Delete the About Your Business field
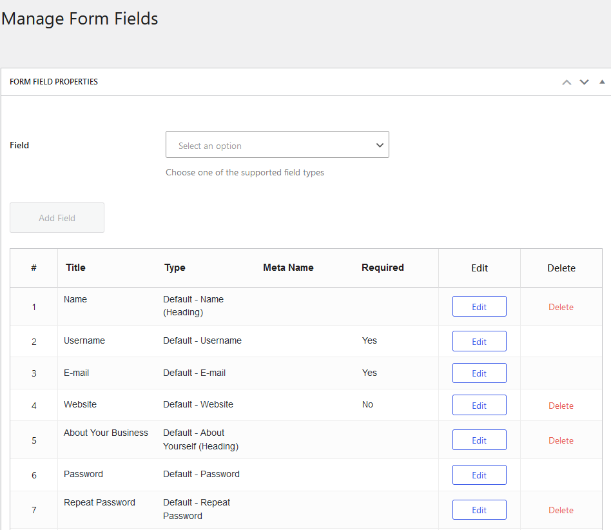The image size is (611, 530). (561, 440)
